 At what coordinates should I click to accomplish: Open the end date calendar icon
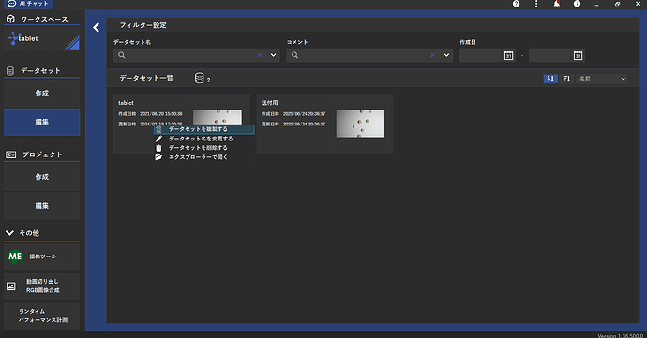click(579, 55)
